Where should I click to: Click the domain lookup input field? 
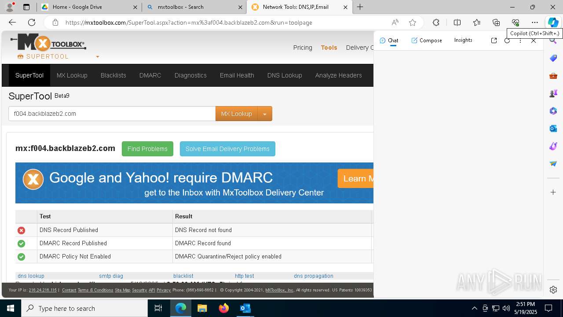[112, 114]
